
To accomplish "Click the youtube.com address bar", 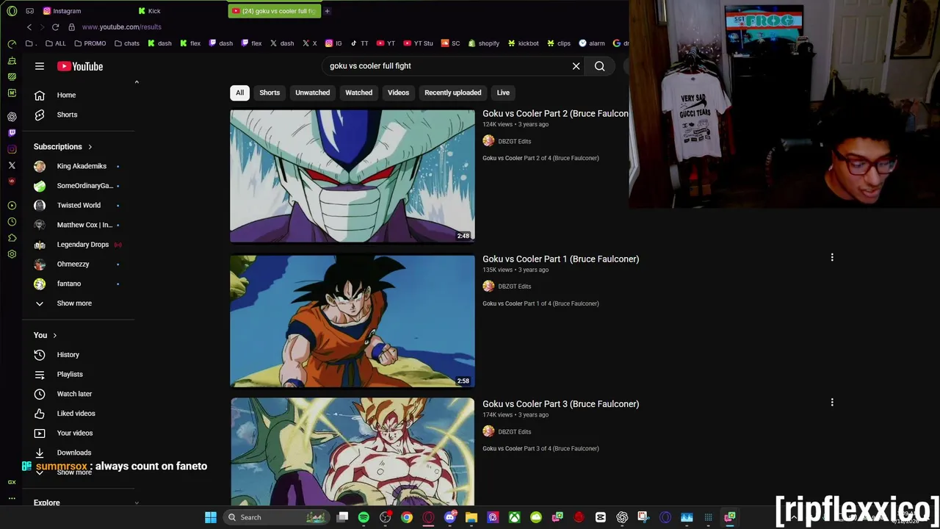I will click(x=122, y=27).
